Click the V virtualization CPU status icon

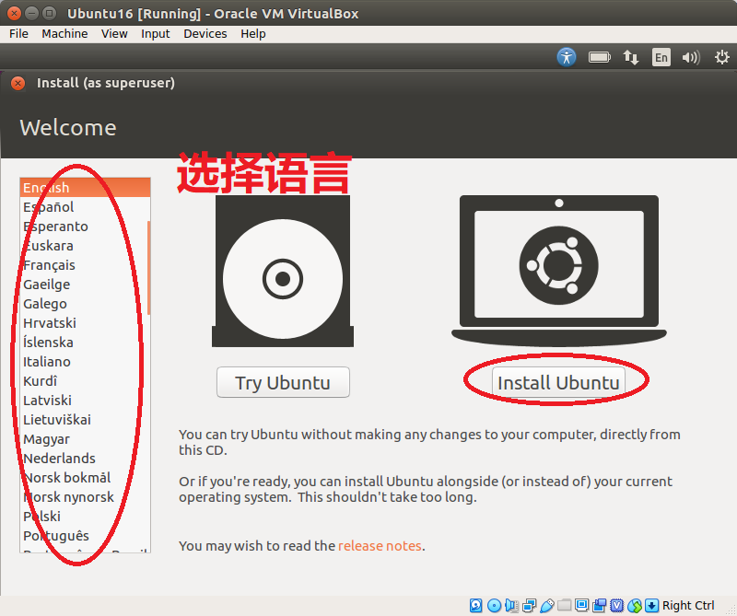(x=616, y=605)
